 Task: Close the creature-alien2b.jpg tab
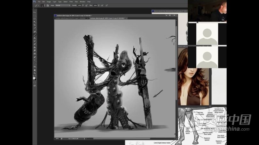(88, 18)
